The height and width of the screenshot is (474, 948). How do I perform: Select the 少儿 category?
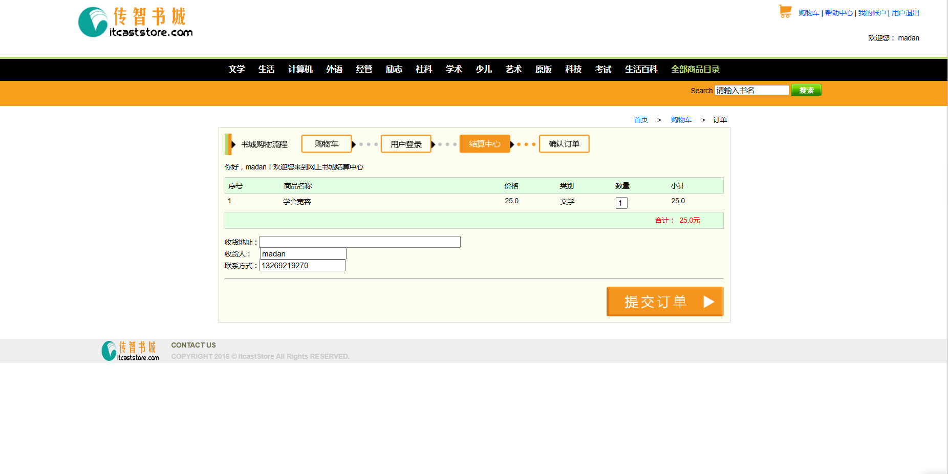(484, 69)
